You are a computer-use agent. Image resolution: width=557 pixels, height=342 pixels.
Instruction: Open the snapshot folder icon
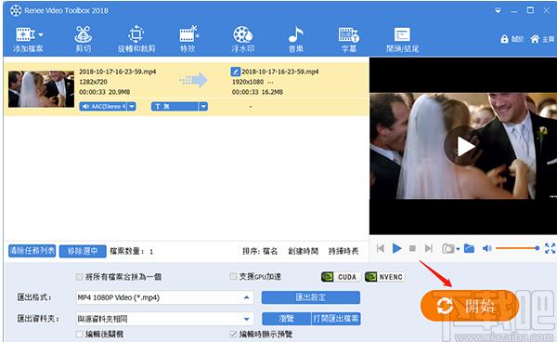[469, 248]
